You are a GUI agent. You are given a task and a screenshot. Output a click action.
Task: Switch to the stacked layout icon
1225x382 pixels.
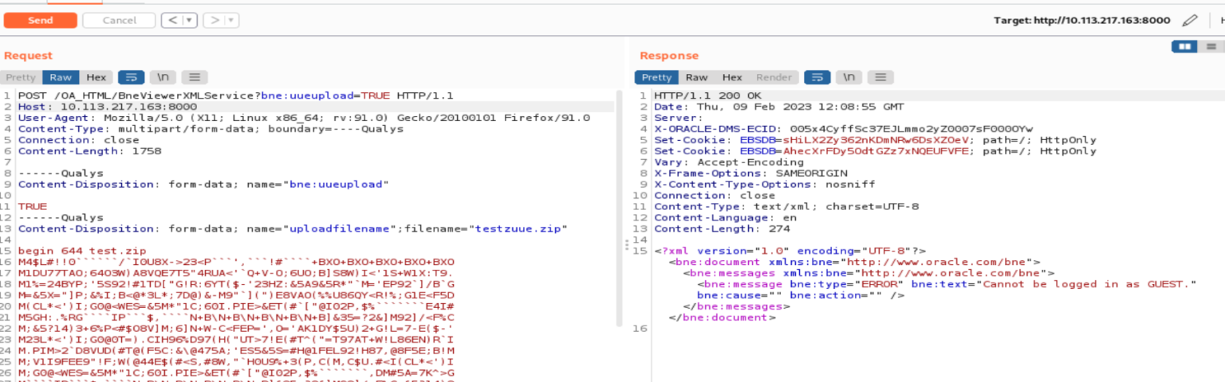click(1211, 46)
